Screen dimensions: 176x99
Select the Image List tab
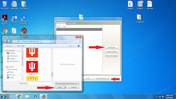click(x=61, y=23)
